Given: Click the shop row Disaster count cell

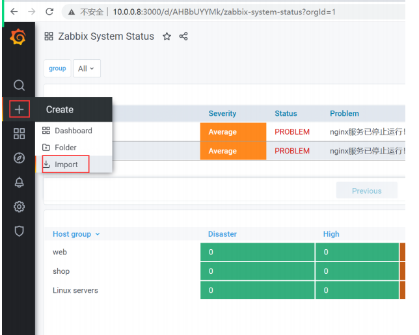Looking at the screenshot, I should click(258, 271).
